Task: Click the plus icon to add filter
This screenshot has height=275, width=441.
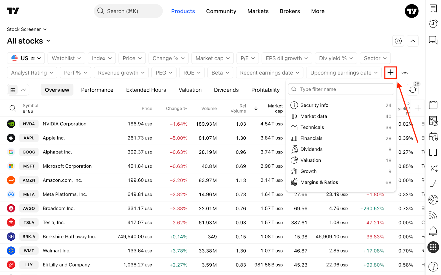Action: click(390, 73)
